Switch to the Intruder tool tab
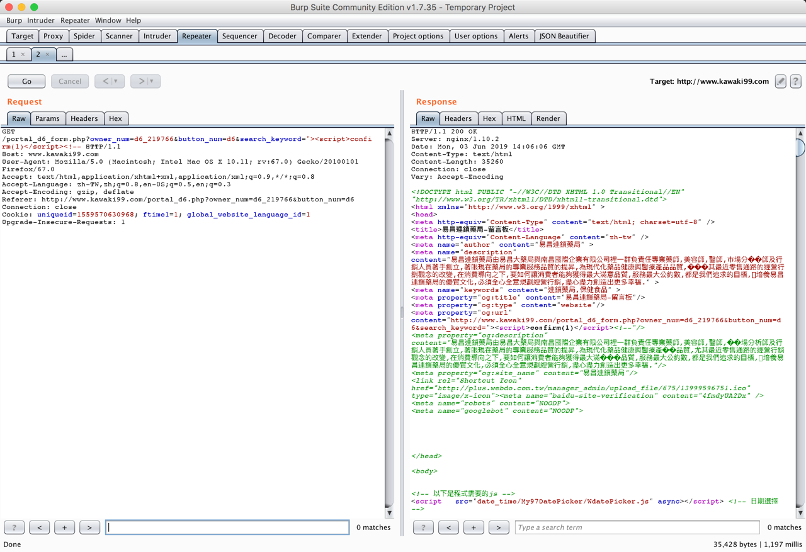 (x=157, y=36)
